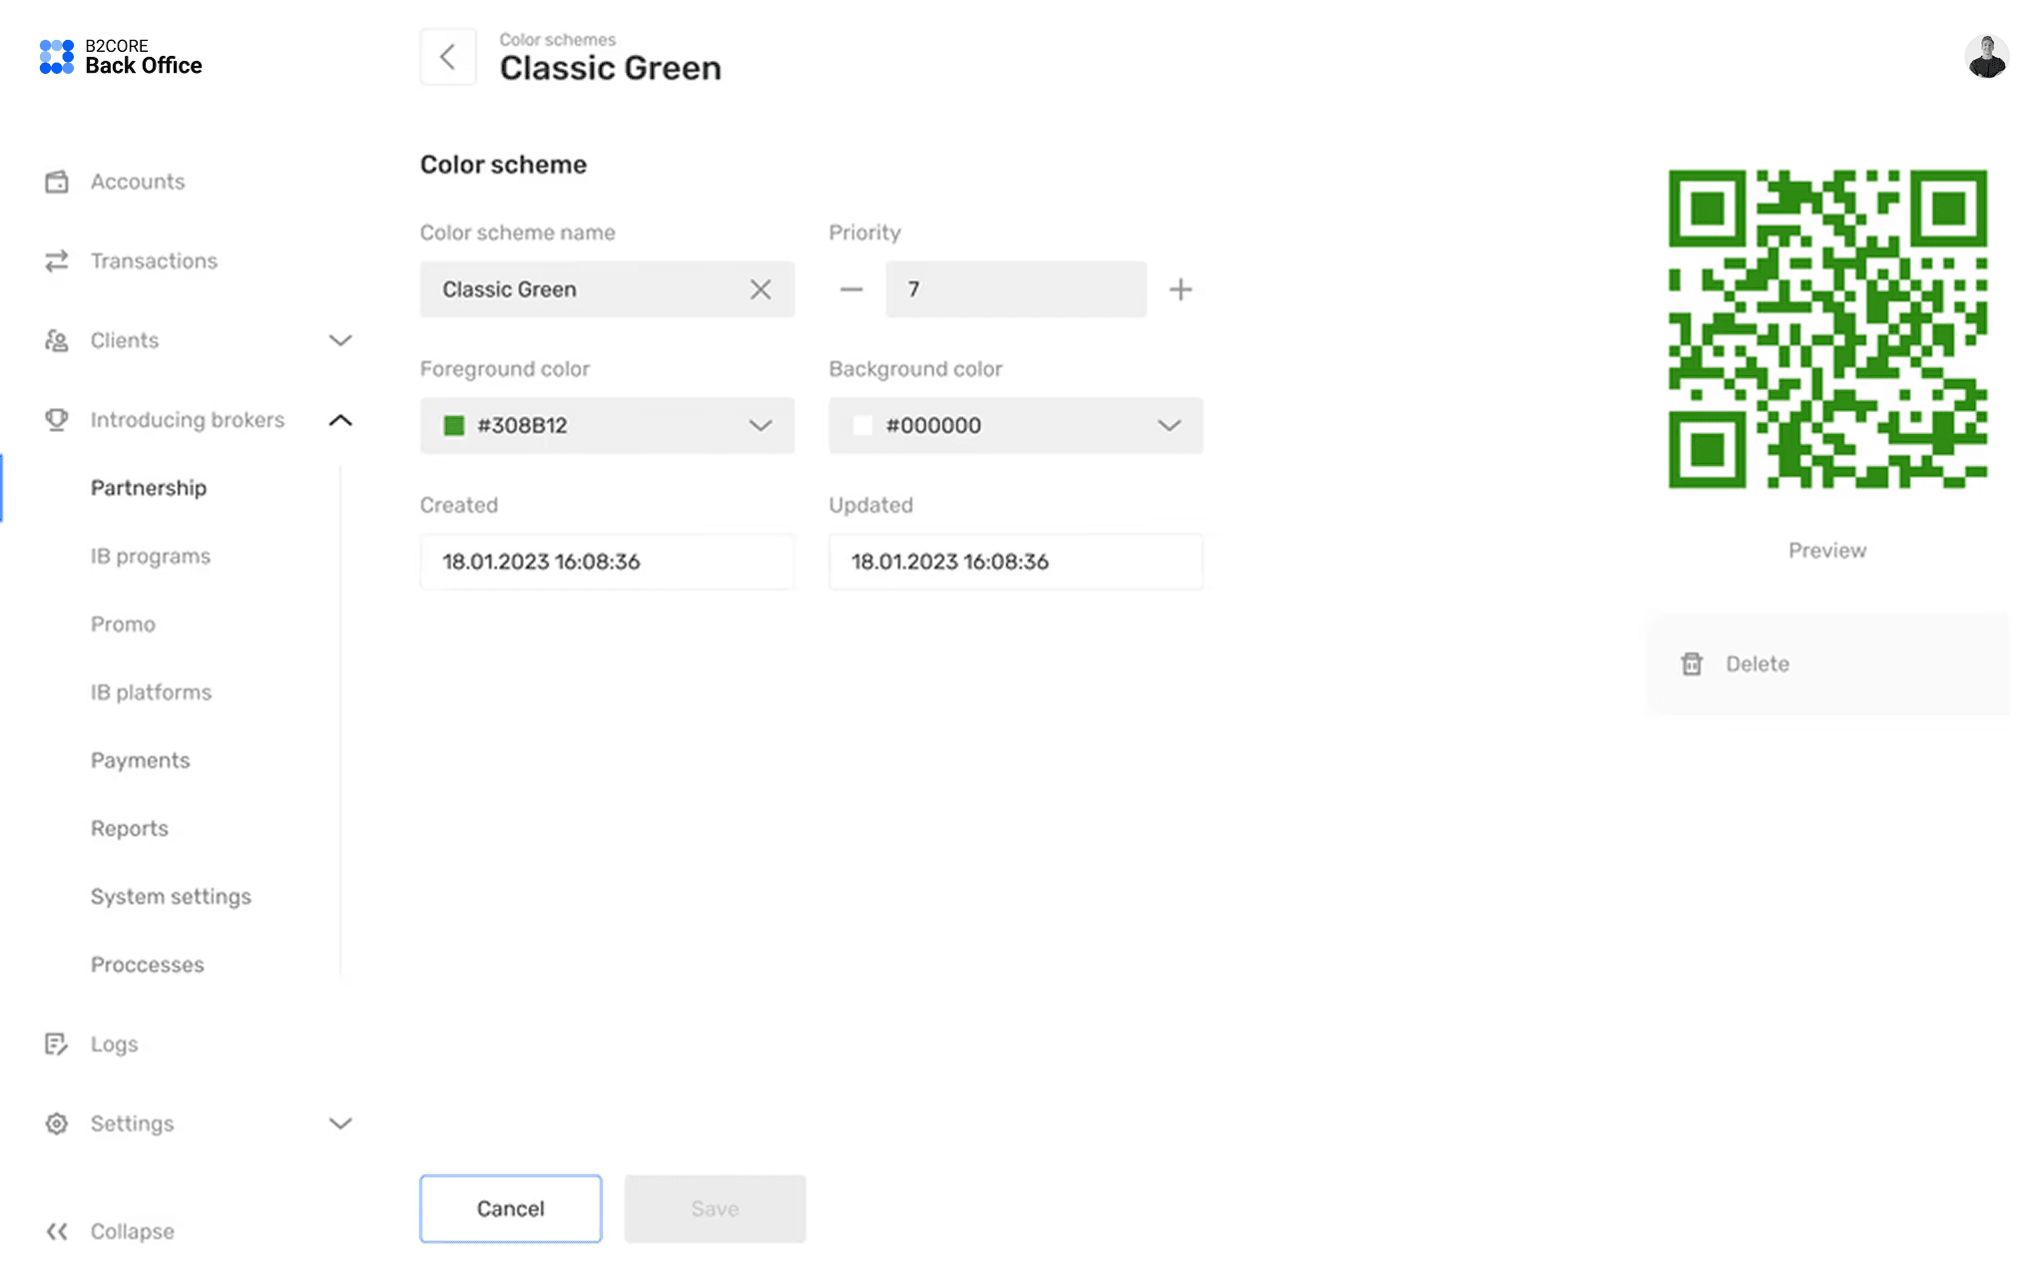Click the Created date field
This screenshot has height=1277, width=2044.
(x=607, y=562)
